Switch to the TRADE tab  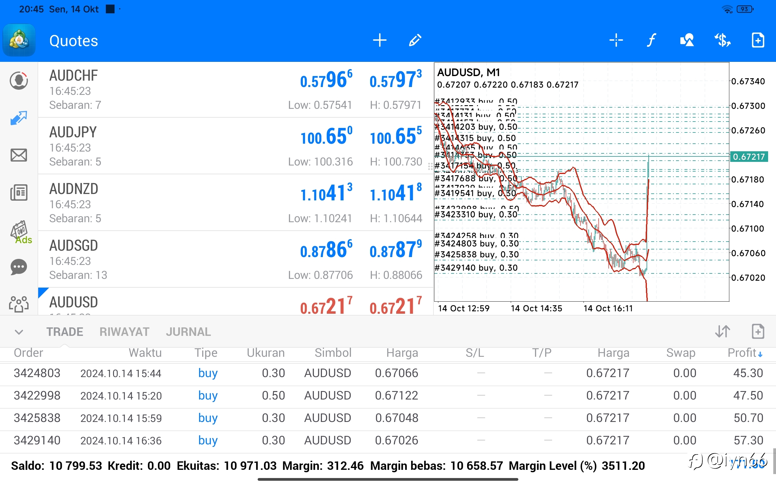pos(65,332)
